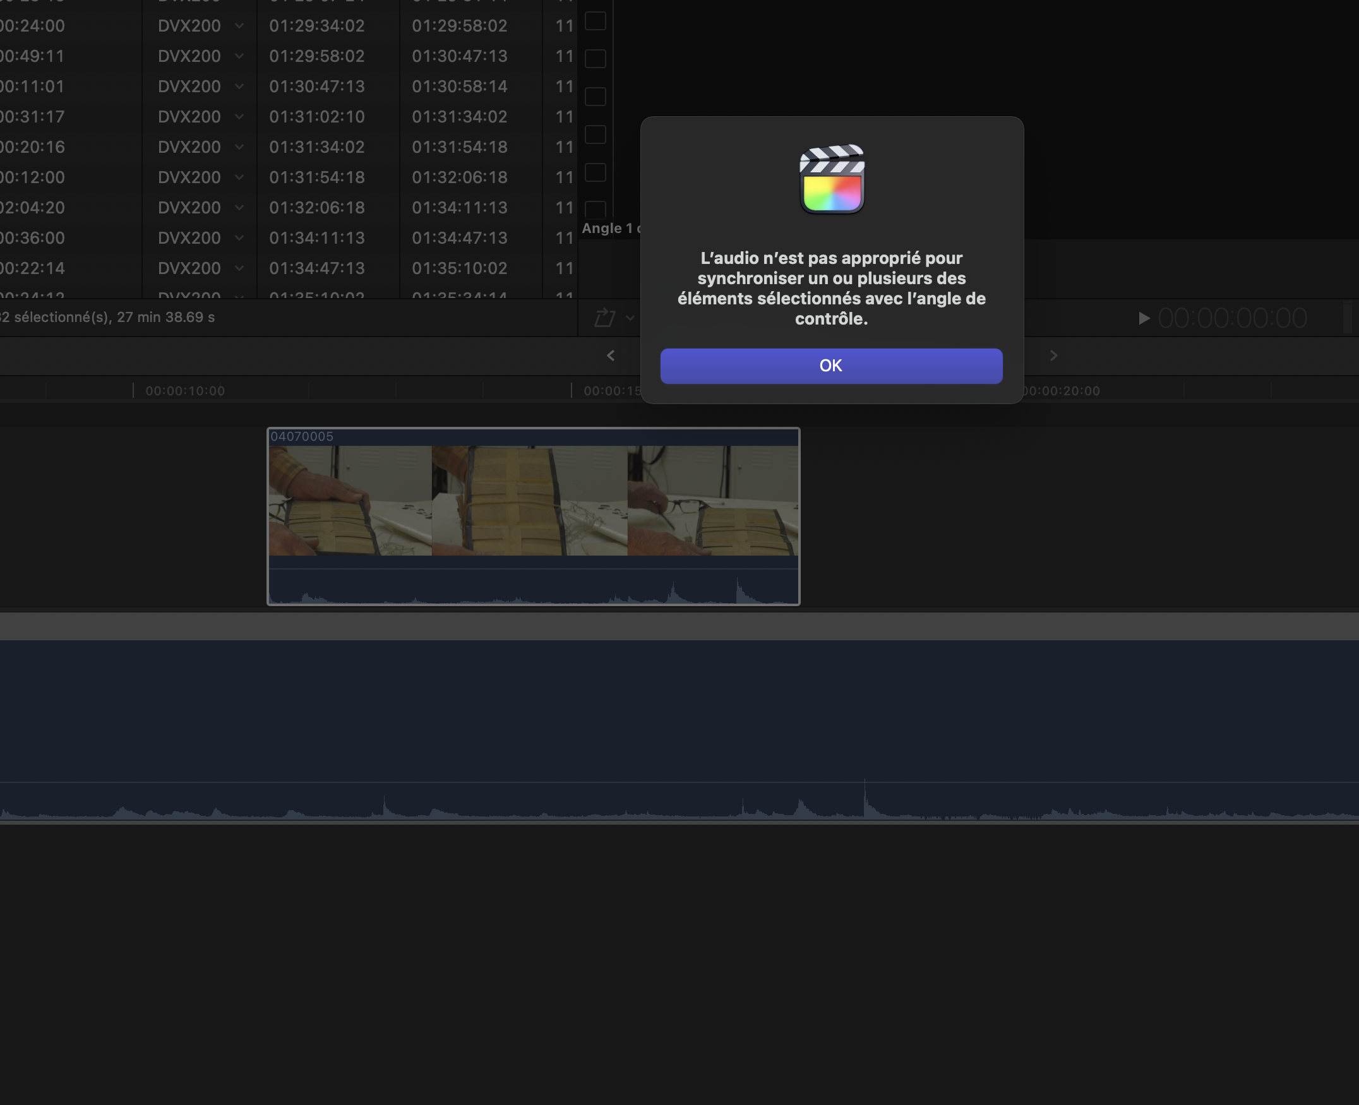Tick the checkbox level with the 00:12:00 row
The image size is (1359, 1105).
tap(595, 172)
